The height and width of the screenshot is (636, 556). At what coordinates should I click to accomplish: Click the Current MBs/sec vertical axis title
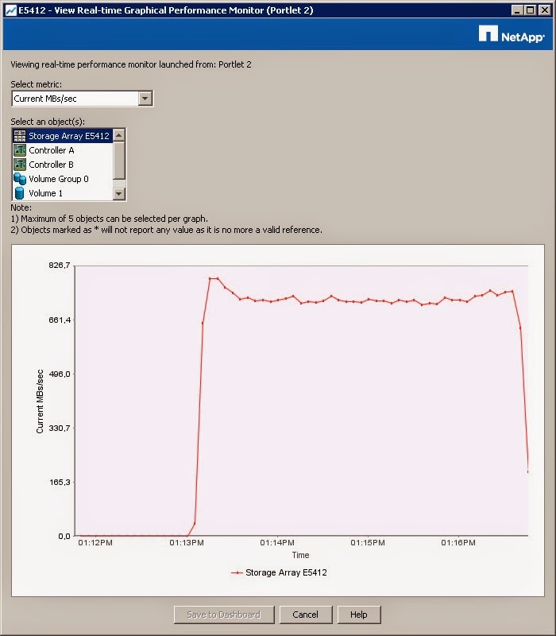point(40,401)
